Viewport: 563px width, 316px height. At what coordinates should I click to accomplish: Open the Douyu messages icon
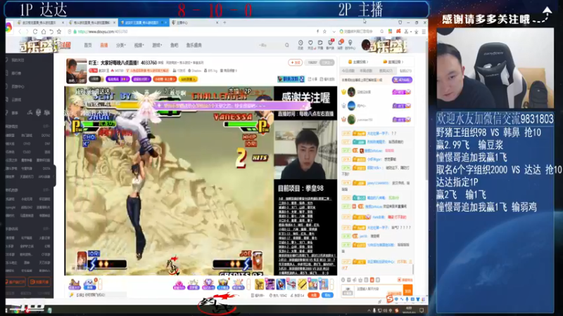(340, 44)
